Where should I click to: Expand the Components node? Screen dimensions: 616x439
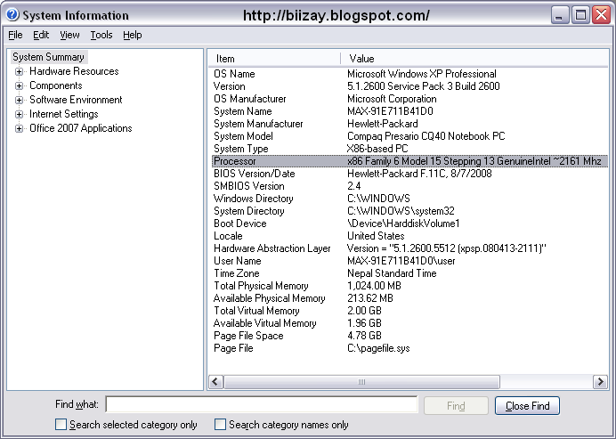(19, 85)
